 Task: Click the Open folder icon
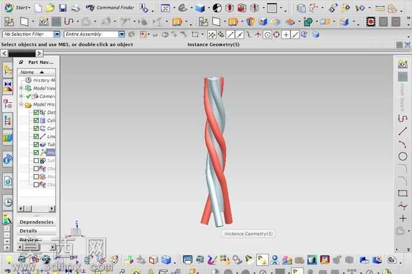(50, 8)
